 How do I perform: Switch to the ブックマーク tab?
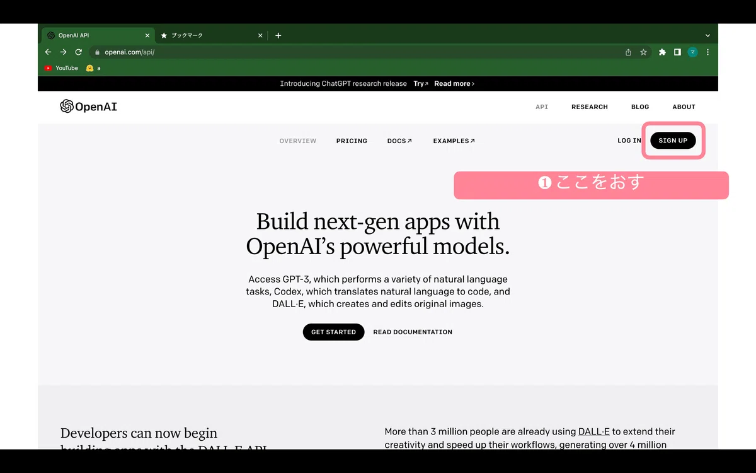211,35
